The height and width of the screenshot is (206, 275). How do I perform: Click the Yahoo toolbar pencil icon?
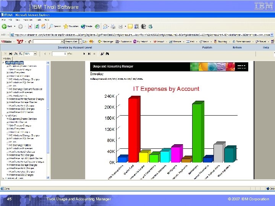click(30, 42)
